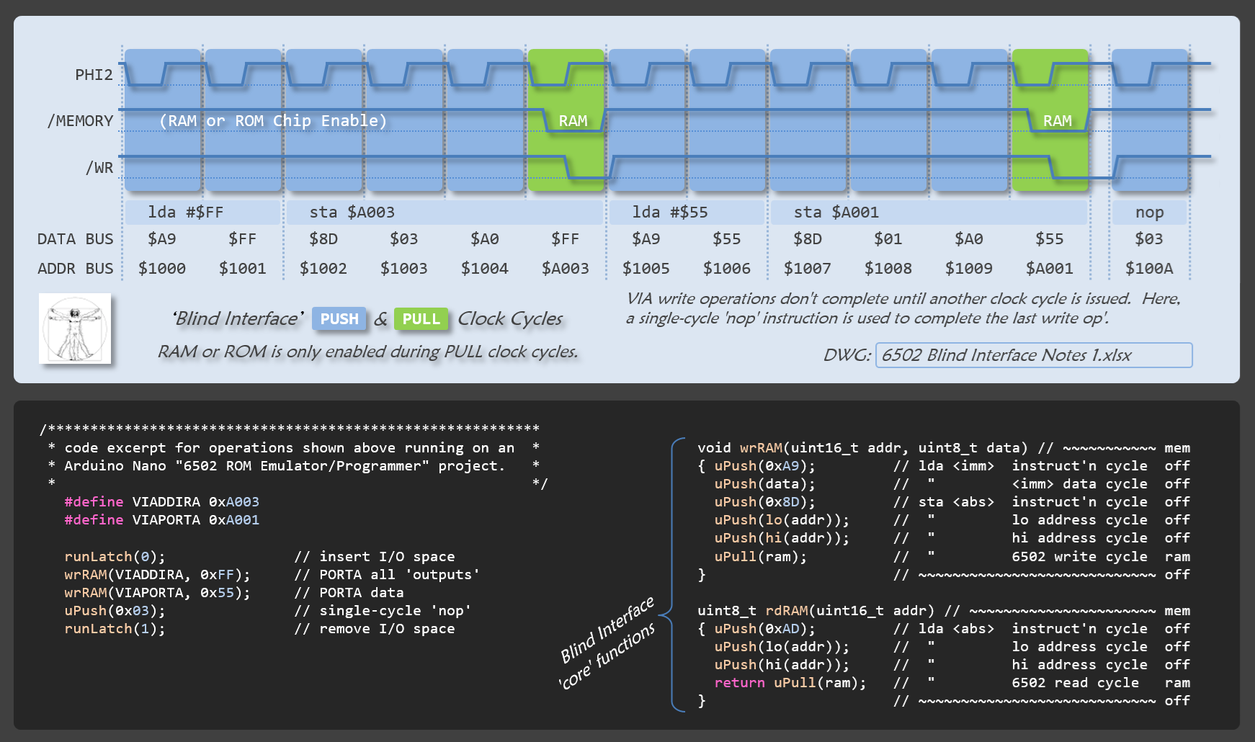
Task: Click the green PULL legend badge
Action: pyautogui.click(x=421, y=319)
